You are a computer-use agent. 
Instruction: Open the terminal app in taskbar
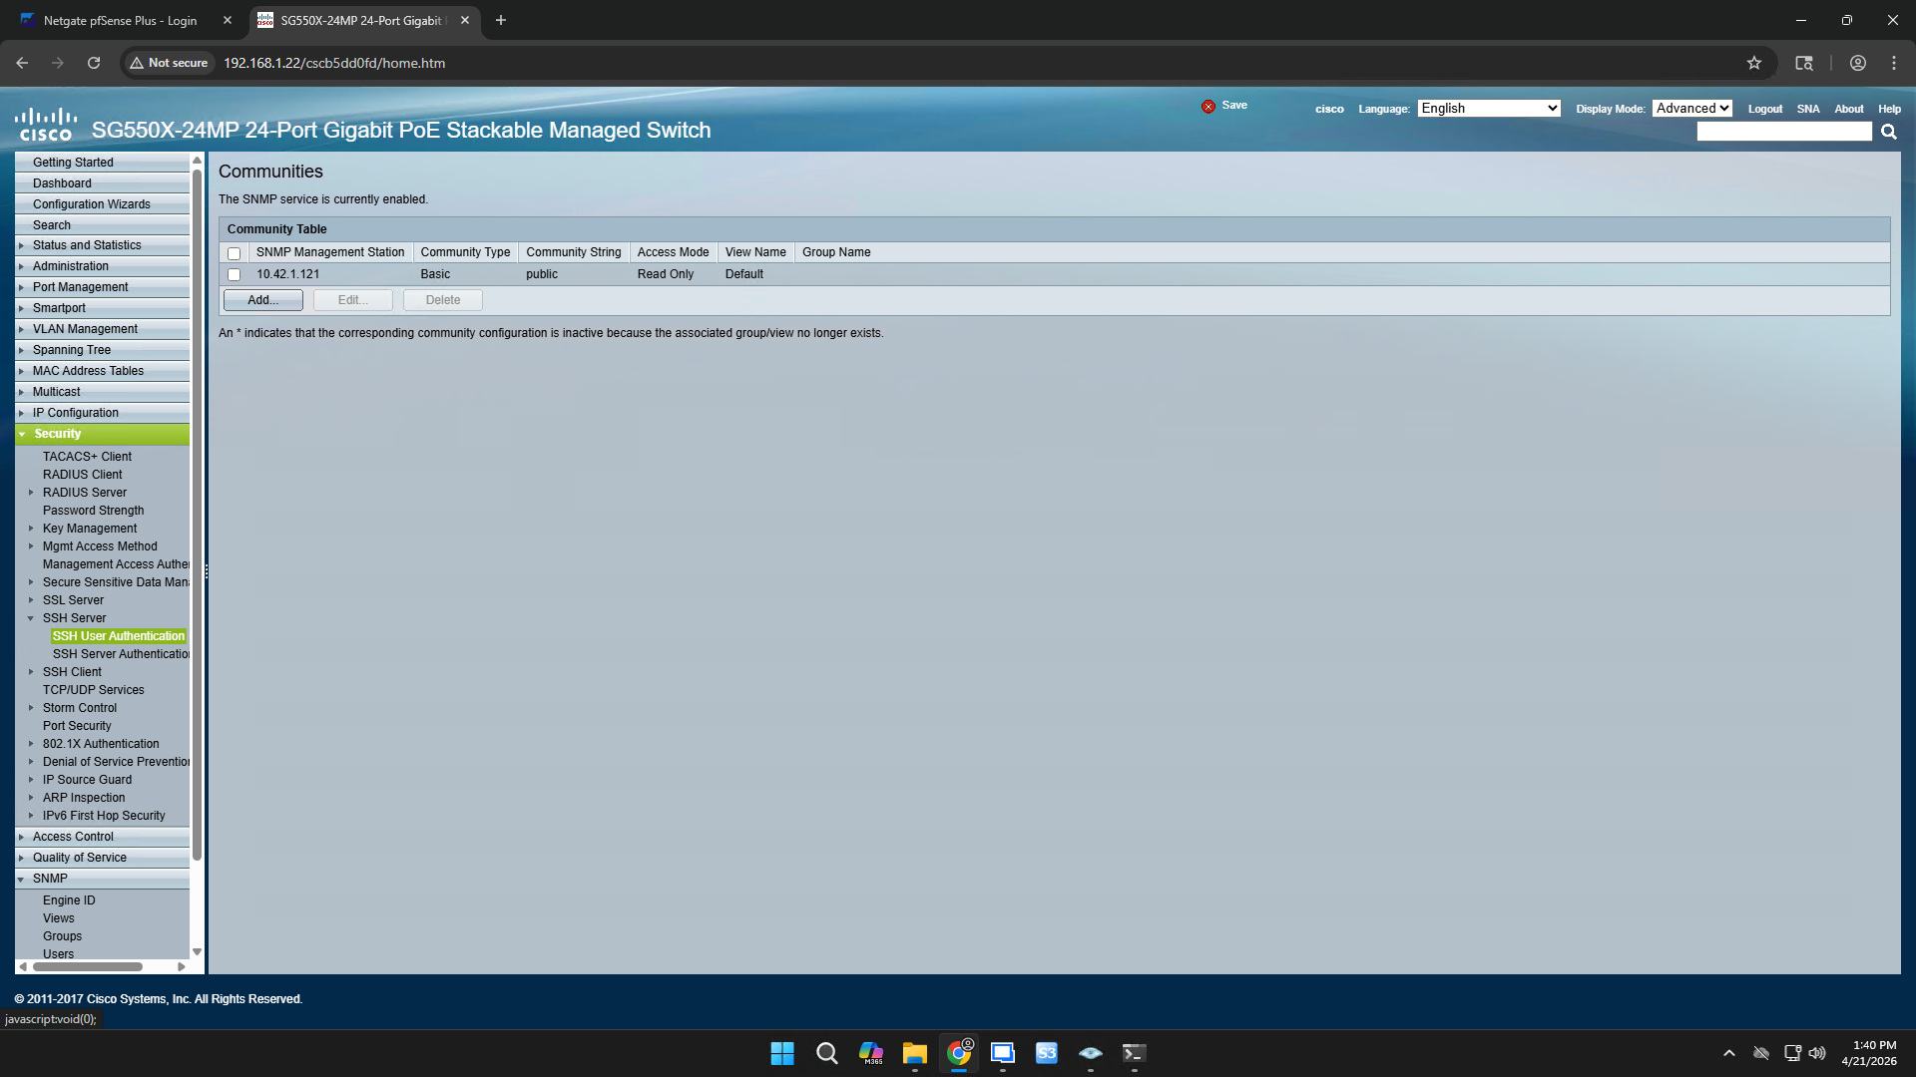1134,1053
